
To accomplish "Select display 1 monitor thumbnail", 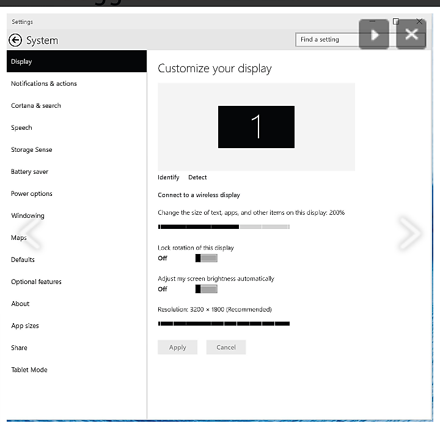I will [x=256, y=127].
